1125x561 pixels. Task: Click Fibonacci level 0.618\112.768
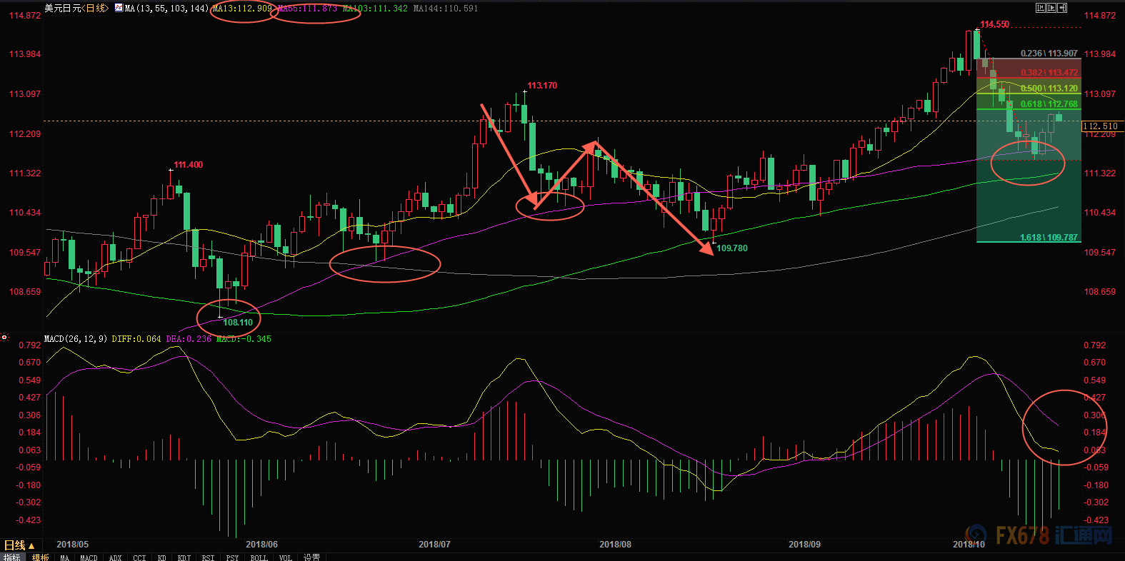[x=1049, y=104]
